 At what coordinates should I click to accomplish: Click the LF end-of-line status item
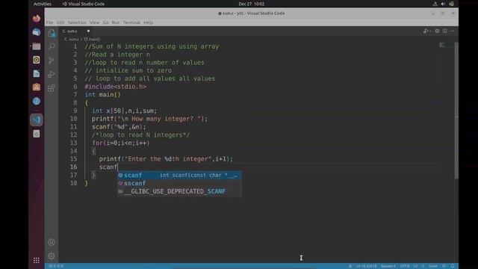(415, 266)
